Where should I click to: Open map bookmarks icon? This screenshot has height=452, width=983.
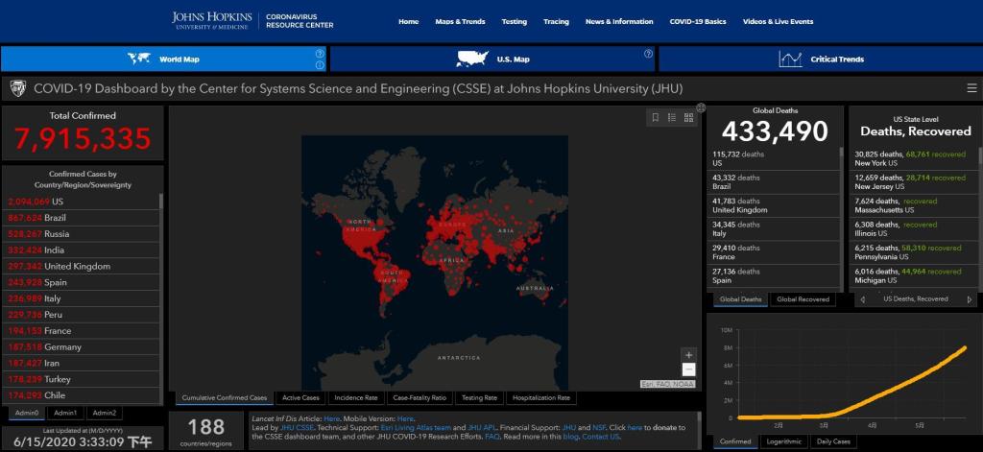pyautogui.click(x=655, y=117)
